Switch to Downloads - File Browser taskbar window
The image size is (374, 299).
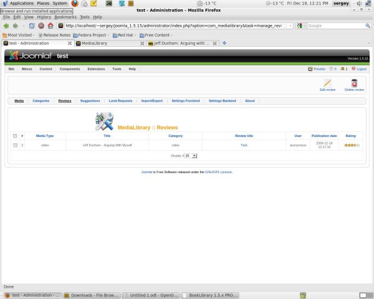tap(92, 295)
